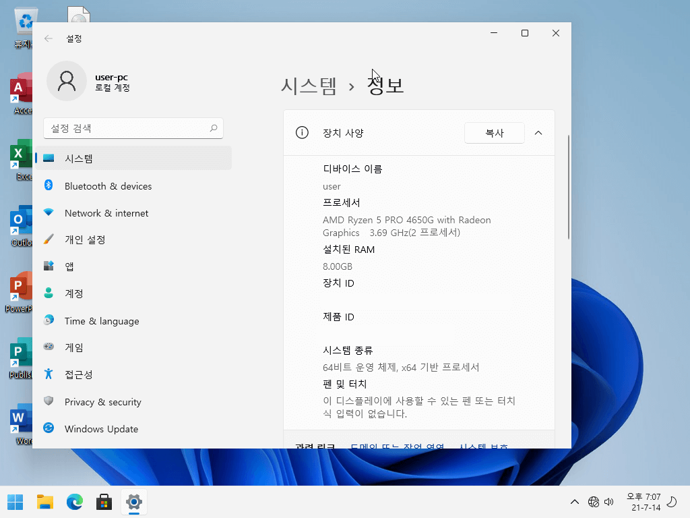Click the Settings gear on taskbar
This screenshot has height=518, width=690.
click(134, 502)
